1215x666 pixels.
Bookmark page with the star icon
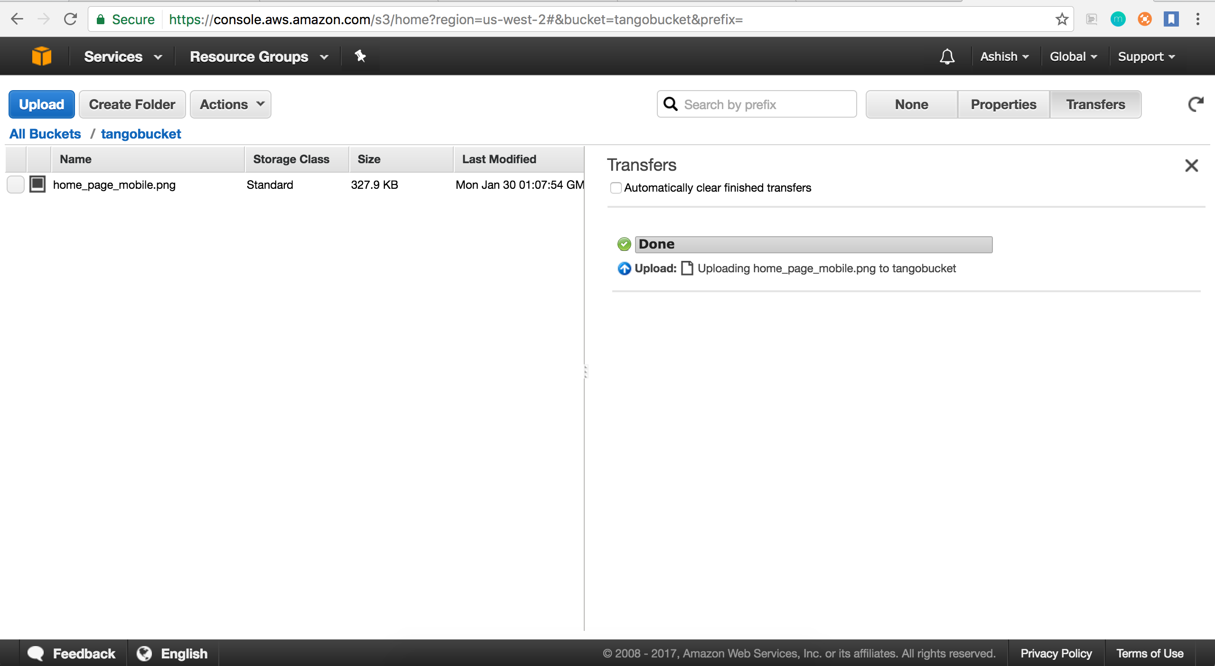[1062, 19]
